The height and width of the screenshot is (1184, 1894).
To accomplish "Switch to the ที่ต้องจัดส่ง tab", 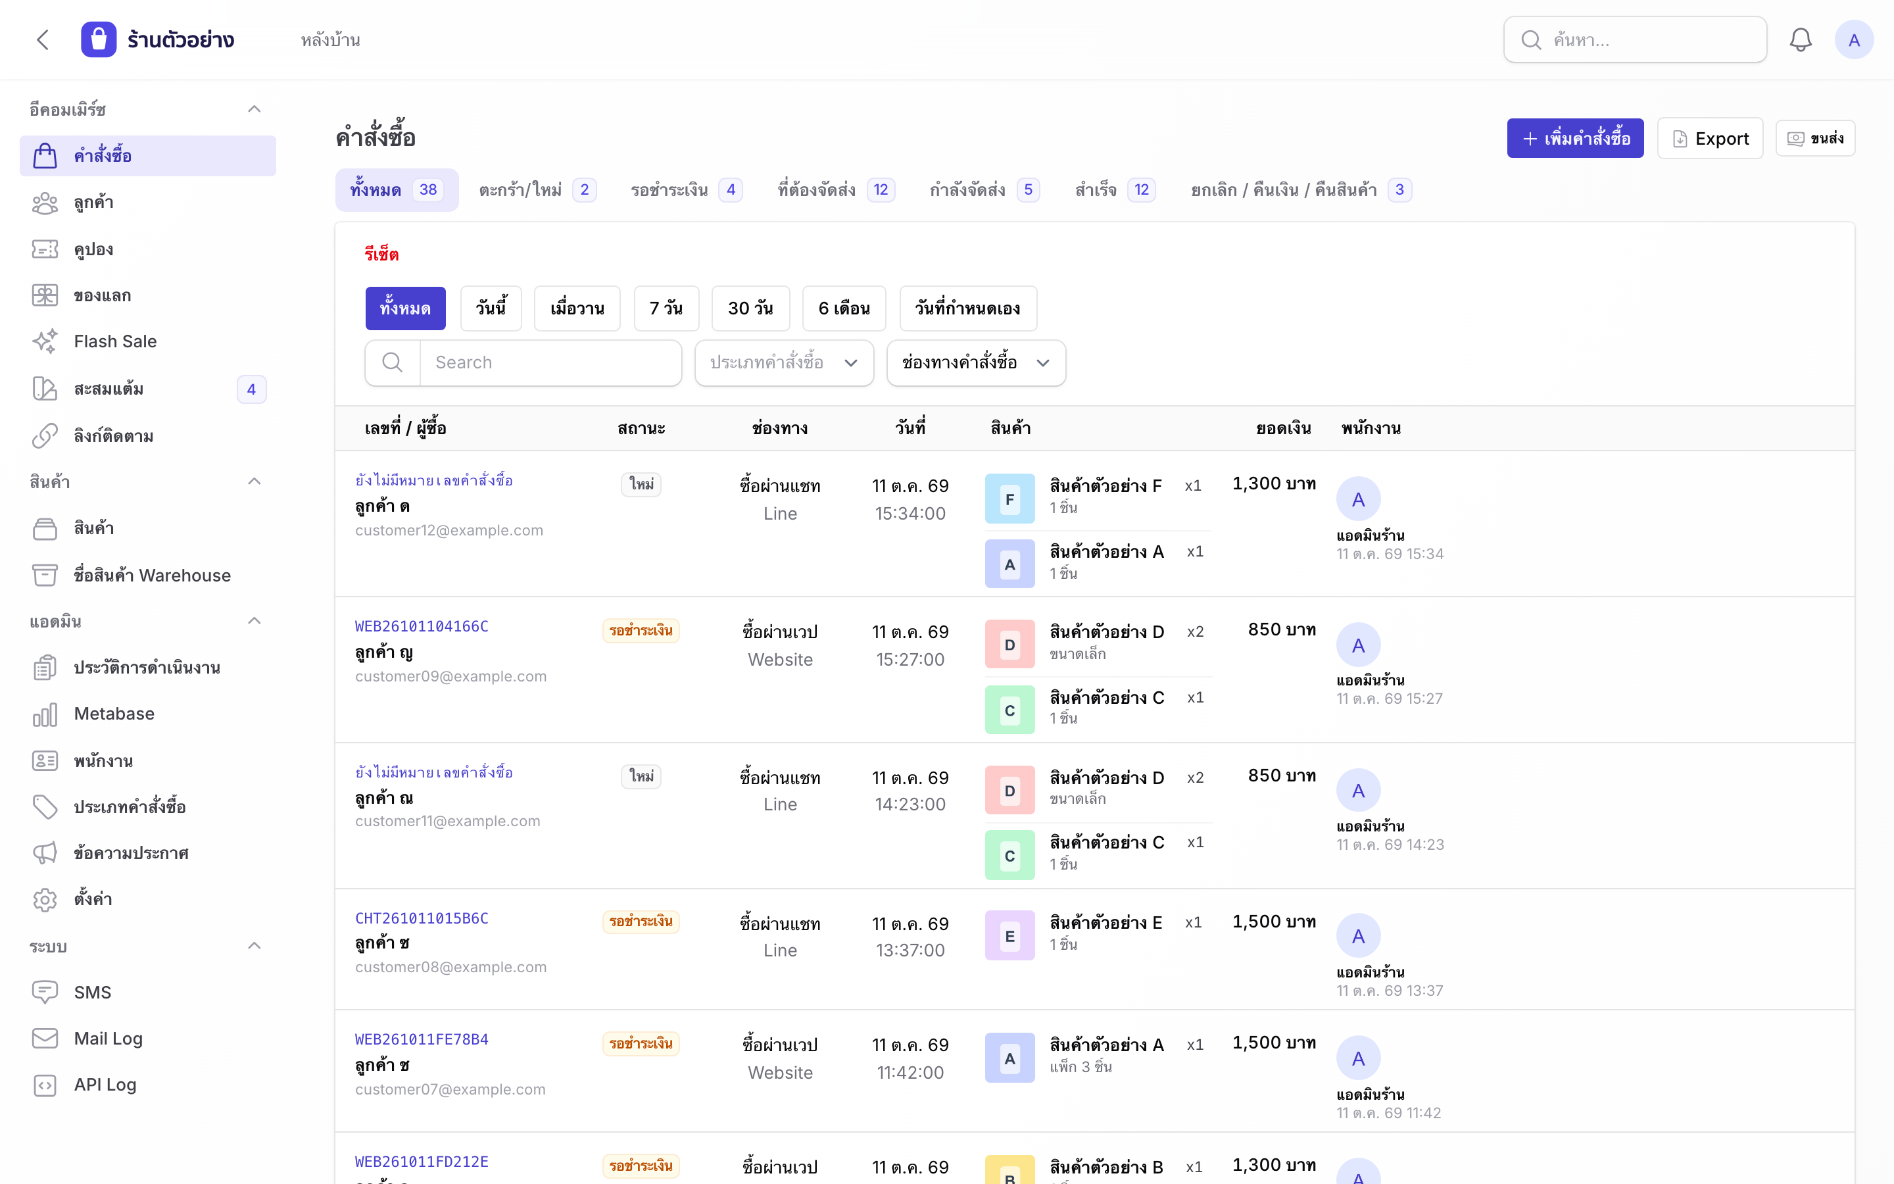I will tap(836, 189).
